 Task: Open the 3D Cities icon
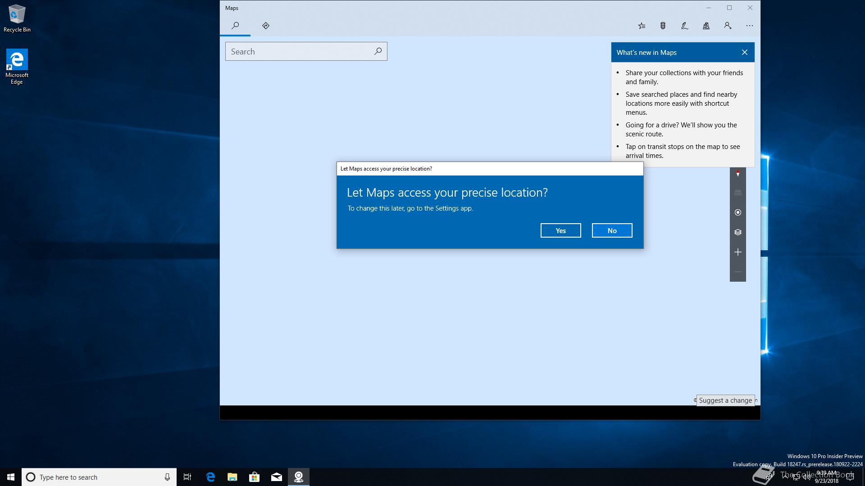[706, 26]
